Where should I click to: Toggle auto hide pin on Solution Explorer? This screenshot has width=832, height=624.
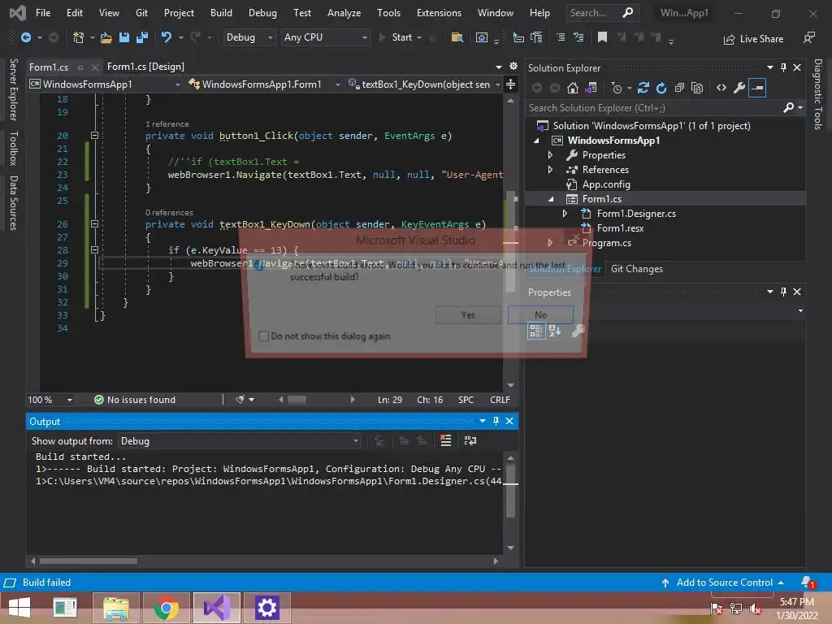pyautogui.click(x=783, y=67)
